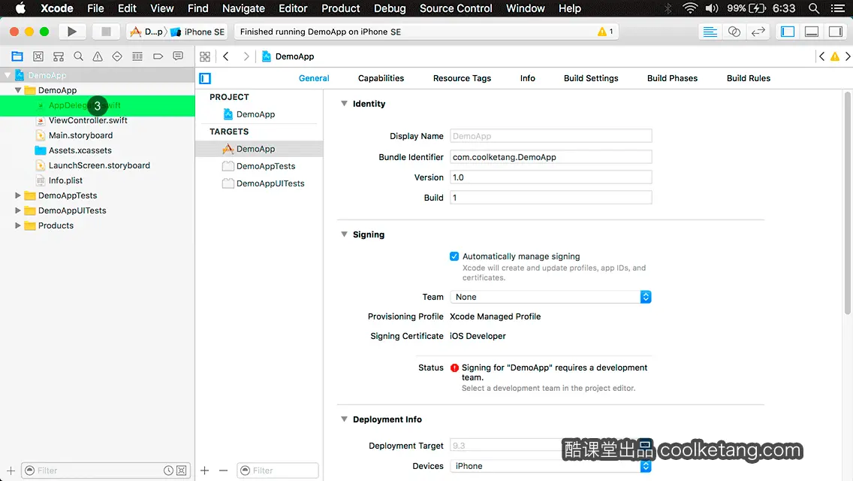Screen dimensions: 853x481
Task: Open the Test navigator diamond icon
Action: coord(117,56)
